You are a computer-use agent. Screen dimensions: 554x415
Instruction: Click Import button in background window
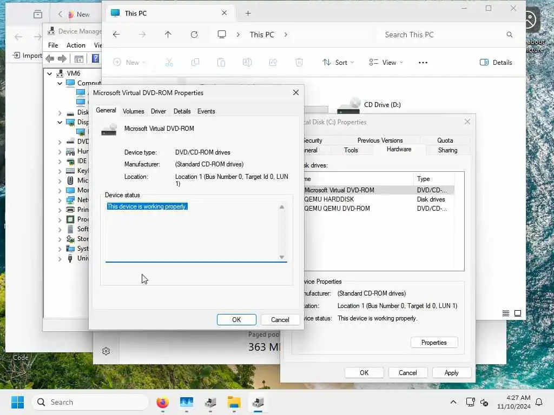click(x=28, y=56)
